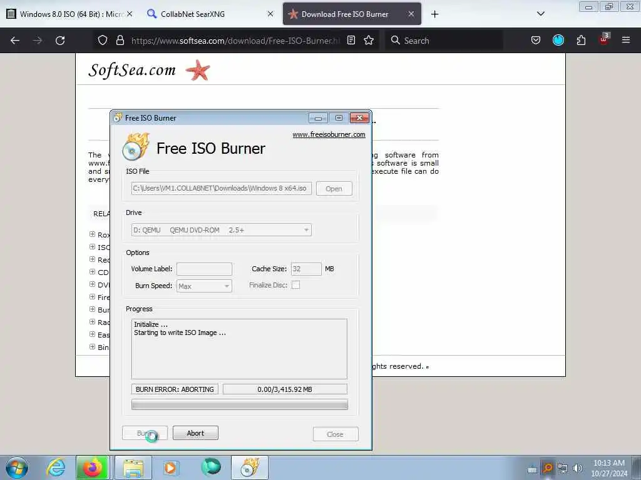Click the Firefox back arrow
Screen dimensions: 641x480
point(15,41)
